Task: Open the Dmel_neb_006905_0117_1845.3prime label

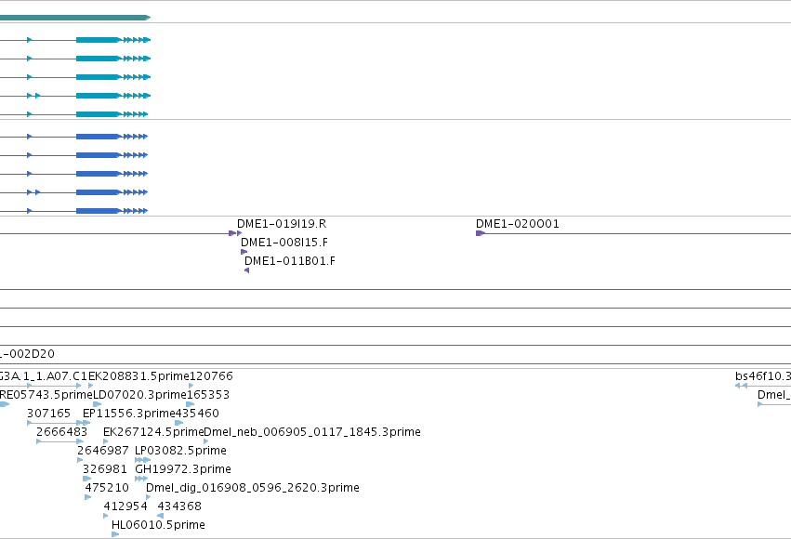Action: [x=312, y=432]
